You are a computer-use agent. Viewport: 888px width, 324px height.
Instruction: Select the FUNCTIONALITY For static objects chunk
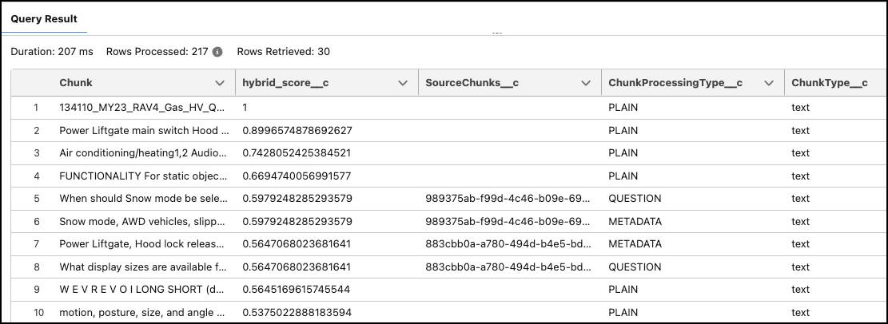point(145,176)
